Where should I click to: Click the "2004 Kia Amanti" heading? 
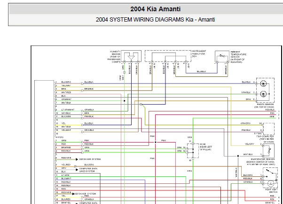156,9
